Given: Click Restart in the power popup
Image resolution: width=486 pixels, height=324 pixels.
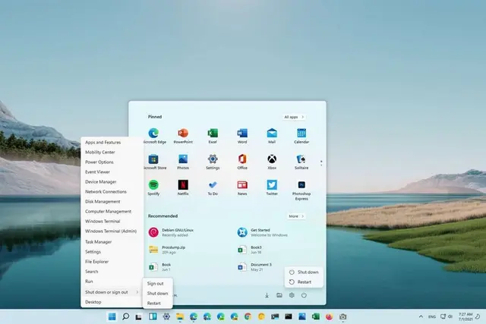Looking at the screenshot, I should click(x=304, y=282).
